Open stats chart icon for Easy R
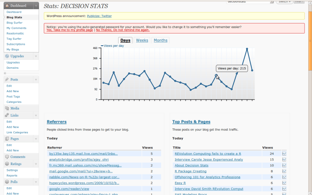Screen dimensions: 312x195 coord(284,183)
